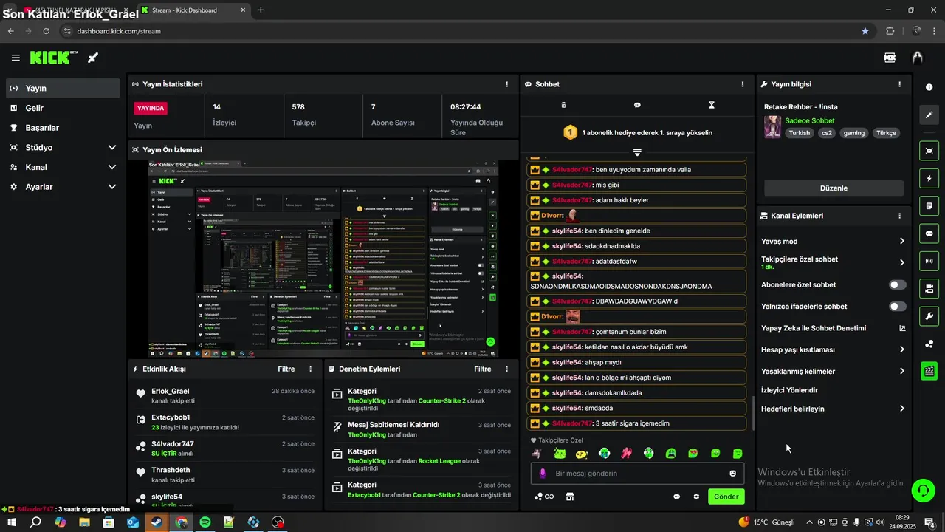Click the info icon in right widget rail
The width and height of the screenshot is (945, 532).
click(929, 87)
